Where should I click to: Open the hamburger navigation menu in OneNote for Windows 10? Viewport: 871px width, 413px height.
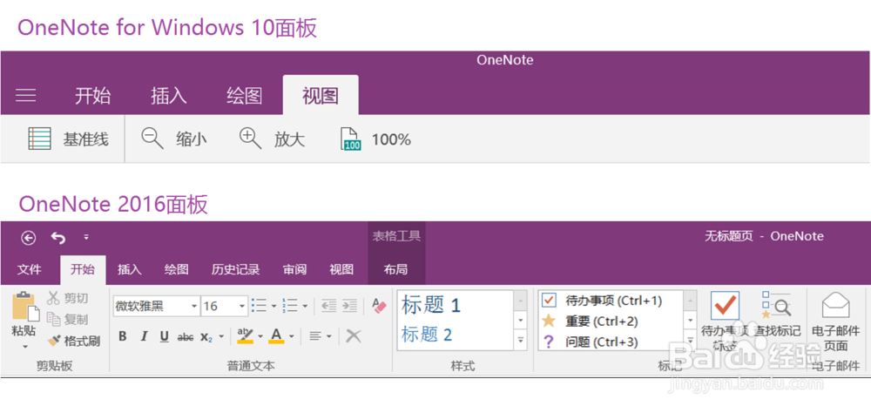[26, 96]
